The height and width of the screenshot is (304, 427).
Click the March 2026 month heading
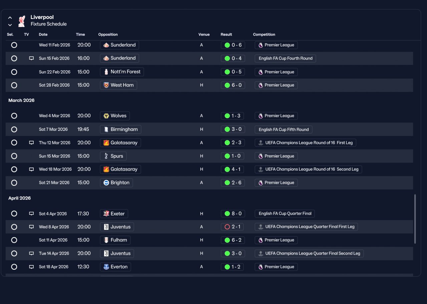pos(21,101)
